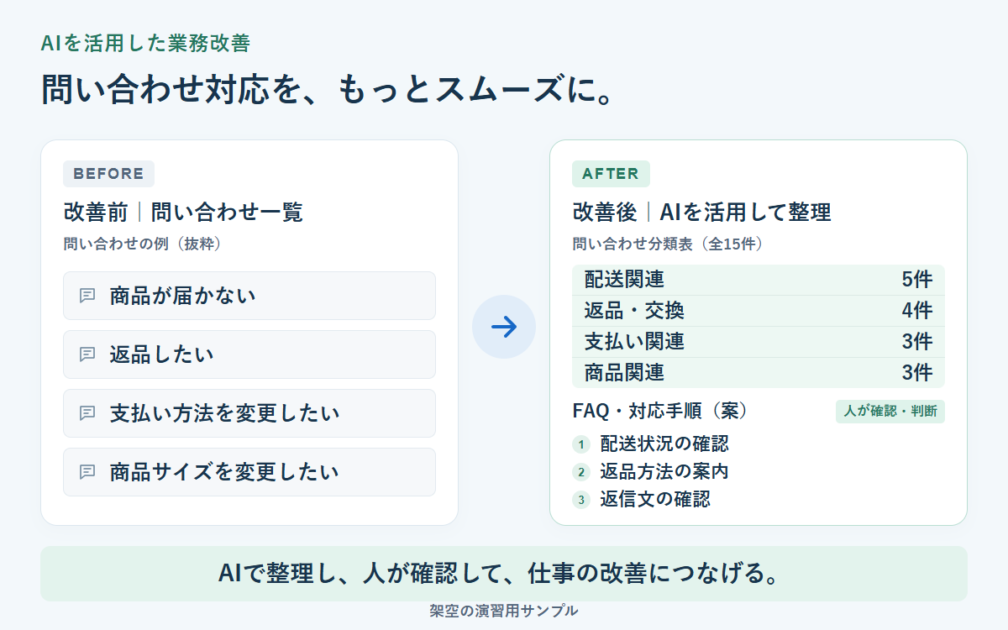Click the 架空の演習用サンプル footer note
The height and width of the screenshot is (630, 1008).
(504, 612)
